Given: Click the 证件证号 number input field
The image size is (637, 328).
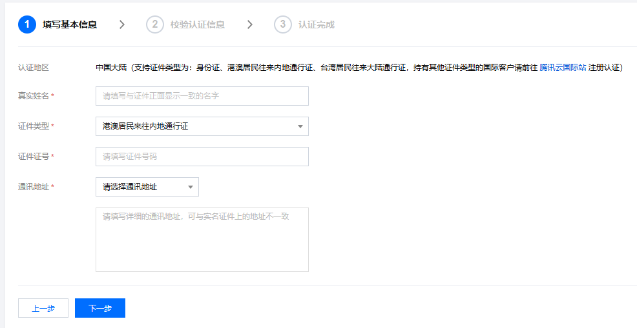Looking at the screenshot, I should 202,157.
